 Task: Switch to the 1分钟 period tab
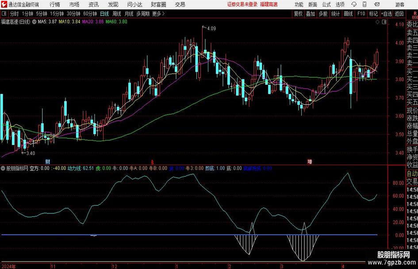(x=27, y=14)
